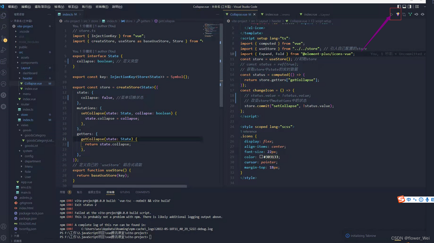Click the '1 reference' CodeLens above .icons
Image resolution: width=434 pixels, height=243 pixels.
pyautogui.click(x=248, y=131)
